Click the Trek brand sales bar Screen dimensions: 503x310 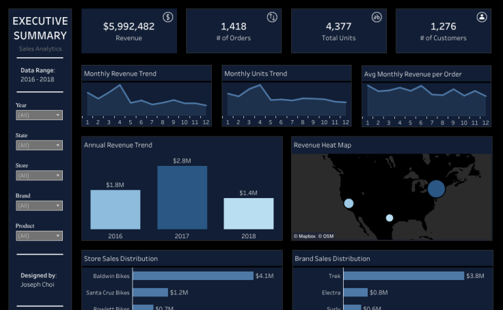[x=403, y=276]
